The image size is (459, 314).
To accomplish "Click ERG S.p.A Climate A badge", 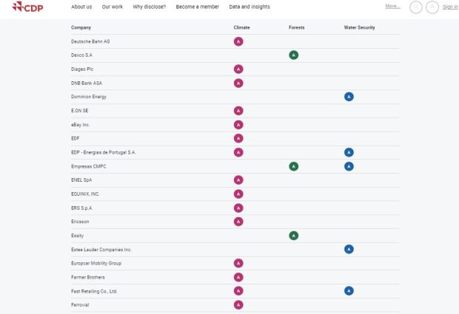I will coord(238,208).
